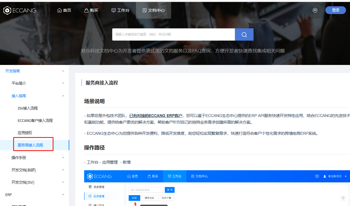
Task: Click the house icon beside 首页
Action: point(60,10)
